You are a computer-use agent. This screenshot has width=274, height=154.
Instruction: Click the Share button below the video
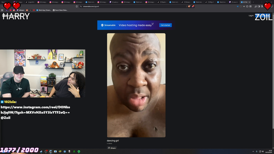[112, 148]
